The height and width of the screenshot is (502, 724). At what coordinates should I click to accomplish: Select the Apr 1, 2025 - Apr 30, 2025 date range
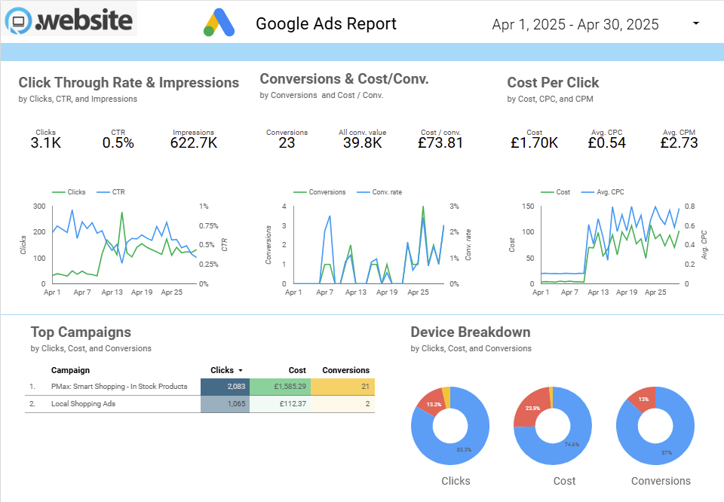[x=575, y=24]
